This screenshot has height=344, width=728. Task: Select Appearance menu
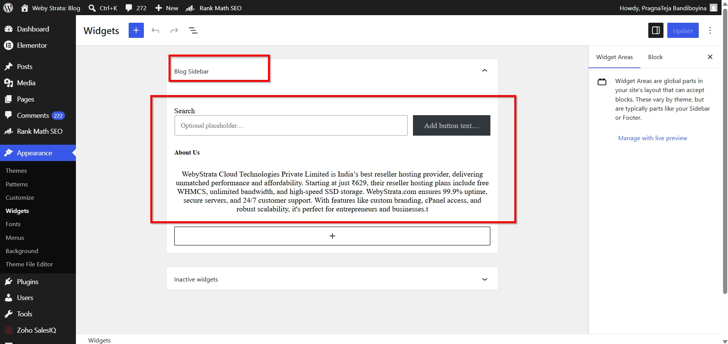pos(38,153)
